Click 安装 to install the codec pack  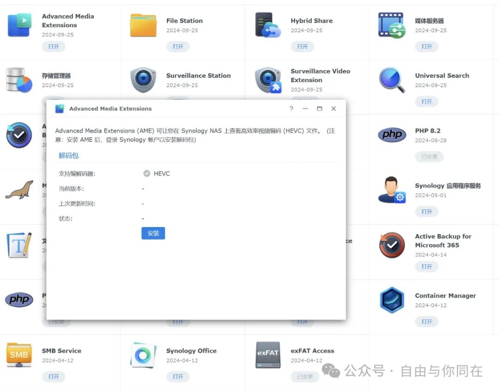coord(153,233)
